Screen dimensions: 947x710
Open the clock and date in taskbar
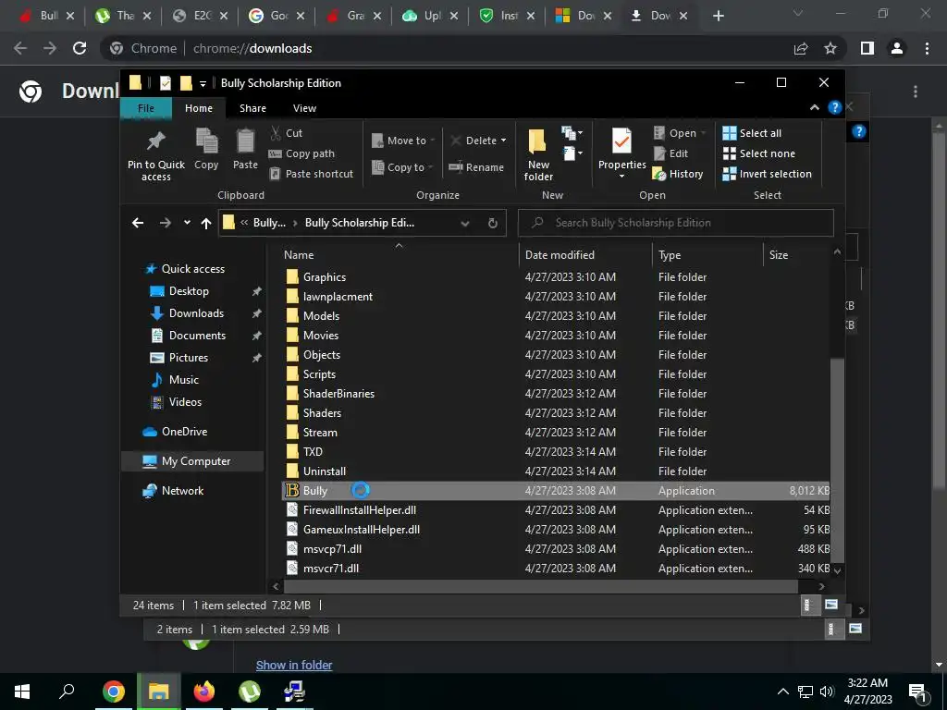click(867, 692)
